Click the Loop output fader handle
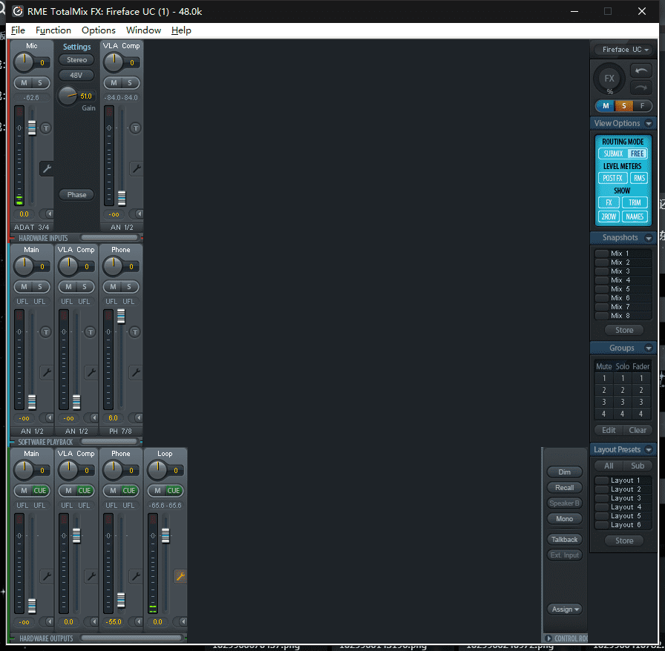 tap(166, 536)
